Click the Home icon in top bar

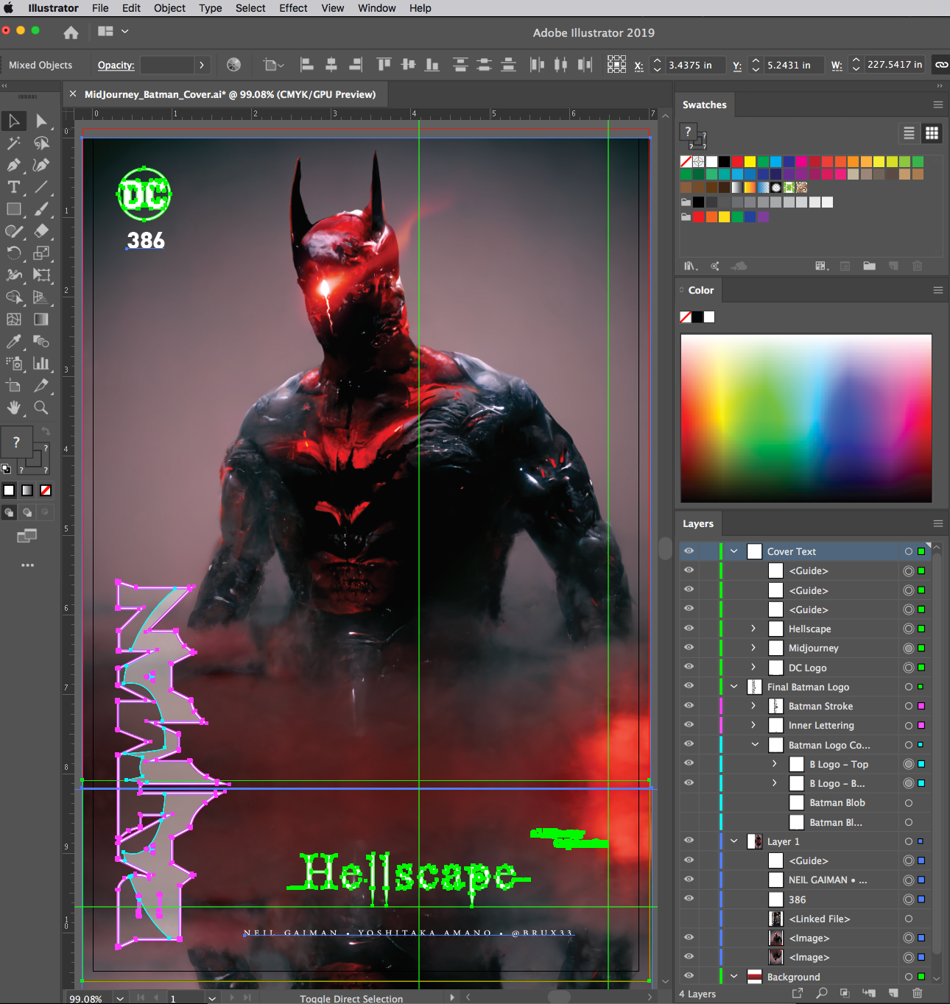tap(71, 32)
